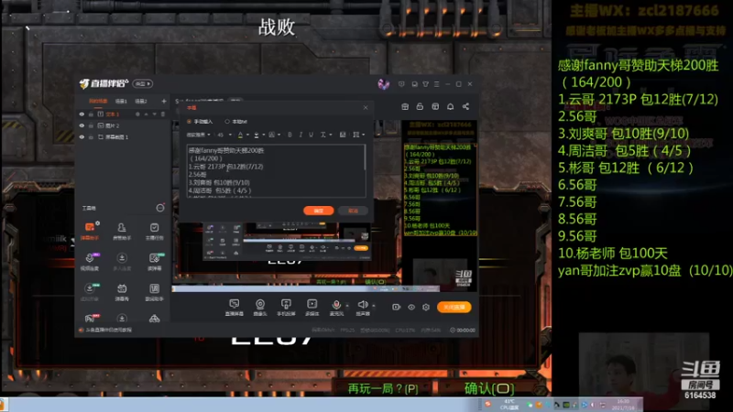733x412 pixels.
Task: Open the text background style dropdown
Action: click(x=274, y=135)
